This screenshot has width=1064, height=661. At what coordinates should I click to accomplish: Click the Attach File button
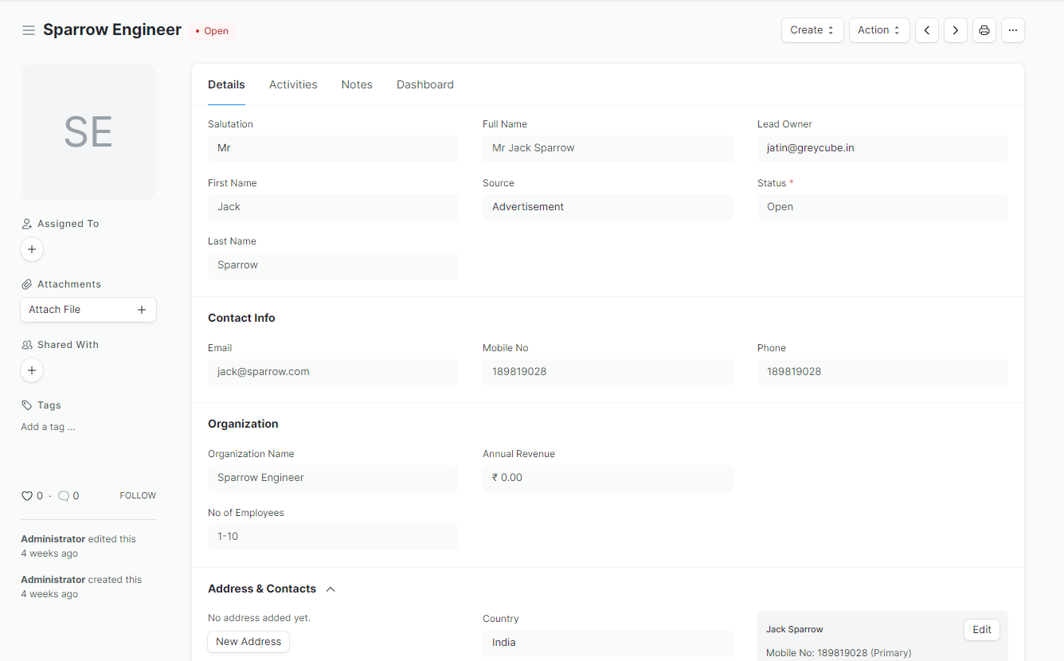pyautogui.click(x=88, y=310)
